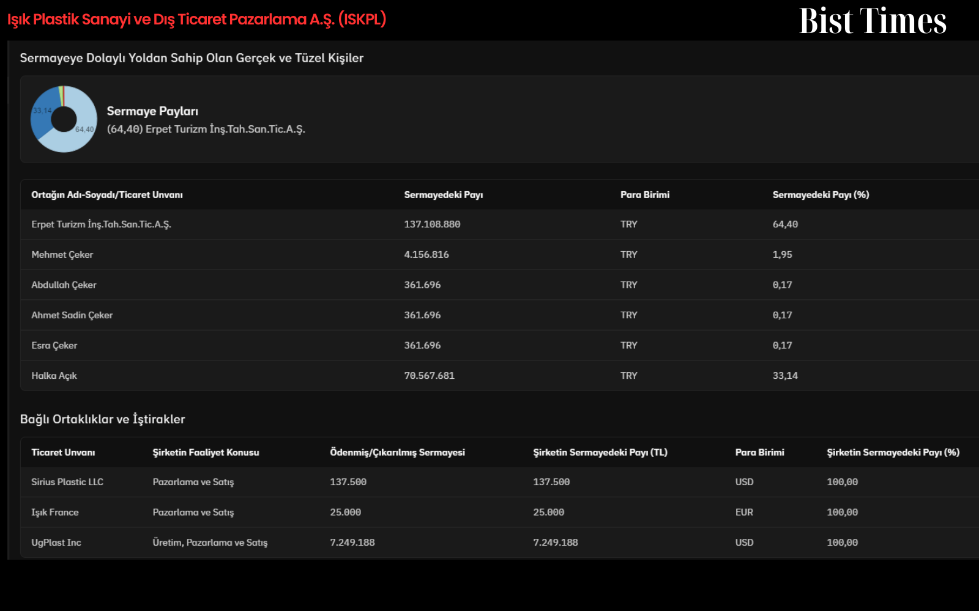Select the Erpet Turizm İnş.Tah.San.Tic.A.Ş. row name
979x611 pixels.
click(102, 224)
